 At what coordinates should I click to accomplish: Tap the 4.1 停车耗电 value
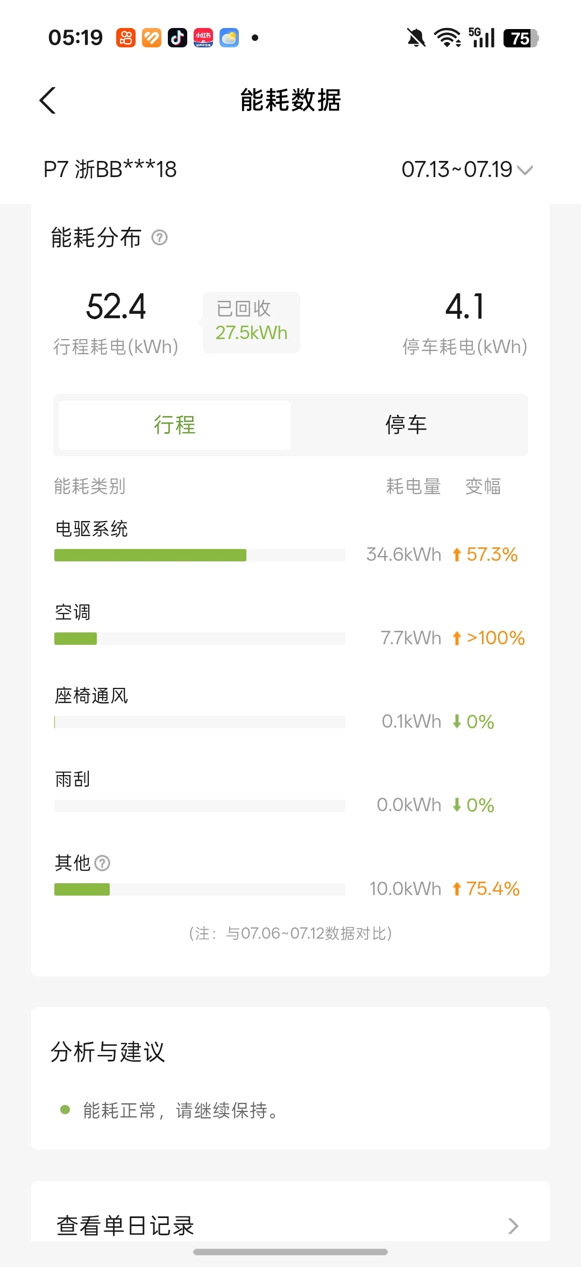[465, 307]
